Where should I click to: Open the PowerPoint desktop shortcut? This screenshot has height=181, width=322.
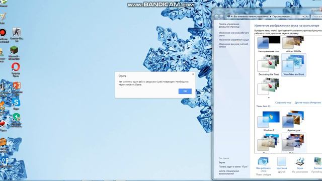point(17,88)
